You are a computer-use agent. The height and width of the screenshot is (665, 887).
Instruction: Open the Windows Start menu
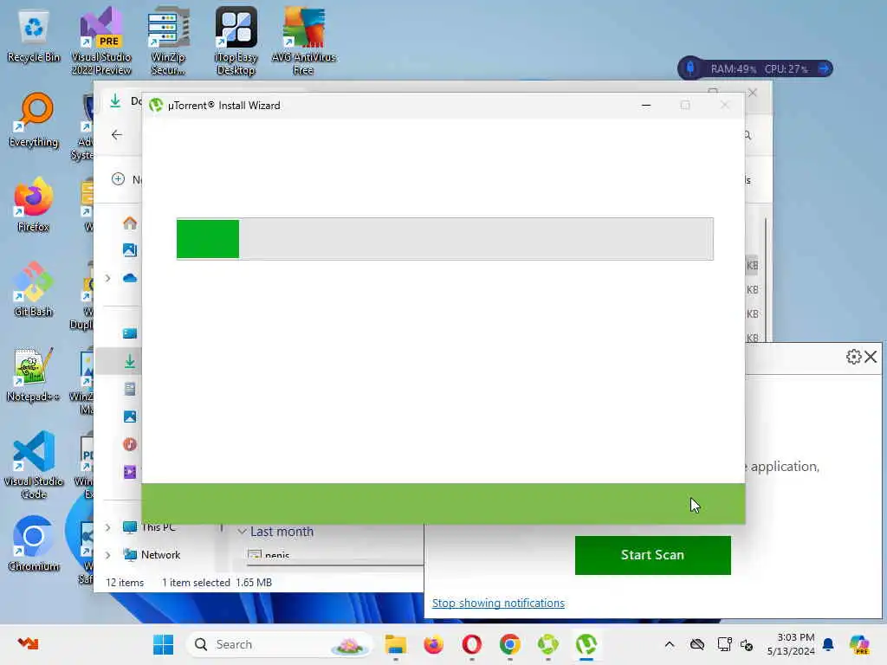click(164, 644)
